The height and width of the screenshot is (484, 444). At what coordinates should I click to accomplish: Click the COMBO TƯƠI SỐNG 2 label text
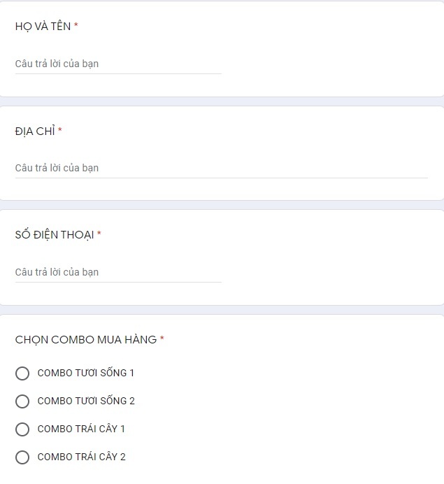pyautogui.click(x=85, y=401)
